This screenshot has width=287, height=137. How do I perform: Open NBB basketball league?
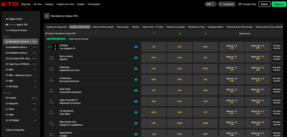(21, 81)
